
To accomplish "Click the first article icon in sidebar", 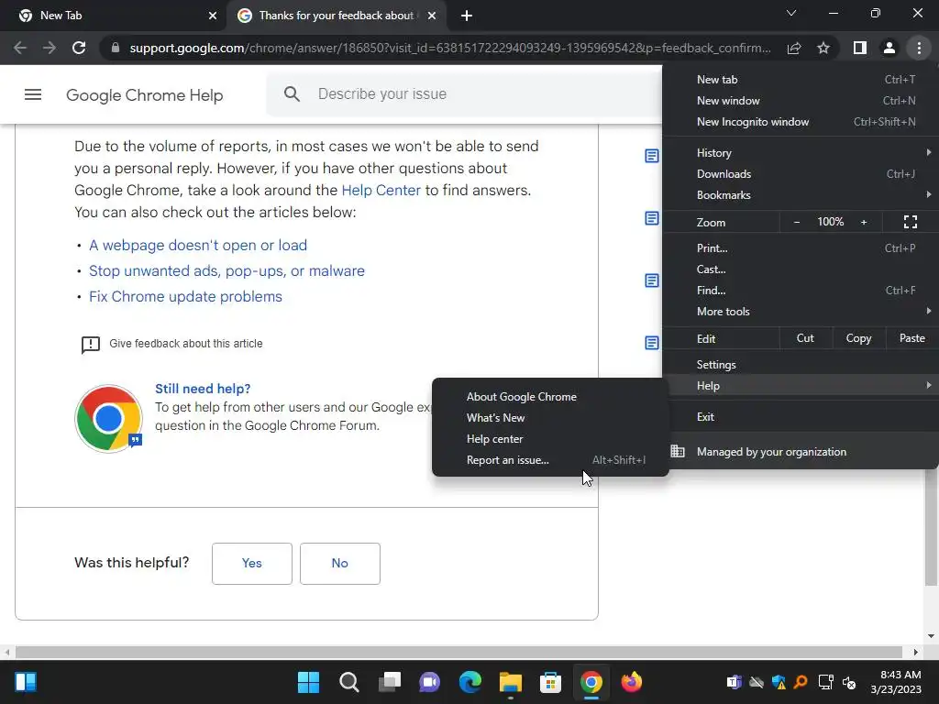I will coord(652,156).
